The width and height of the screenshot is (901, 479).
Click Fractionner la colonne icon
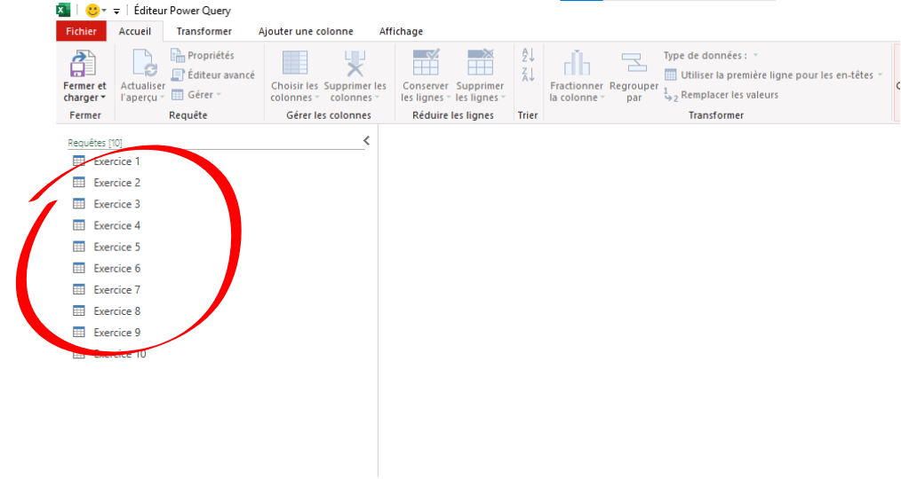pyautogui.click(x=576, y=64)
